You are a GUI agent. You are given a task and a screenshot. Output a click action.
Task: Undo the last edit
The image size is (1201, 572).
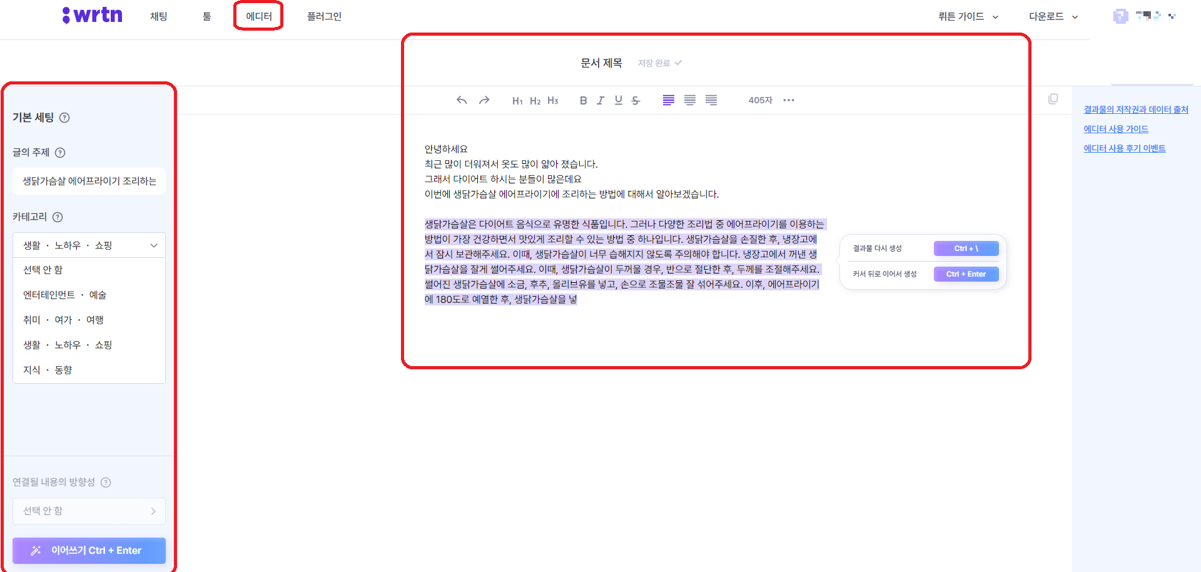coord(462,100)
